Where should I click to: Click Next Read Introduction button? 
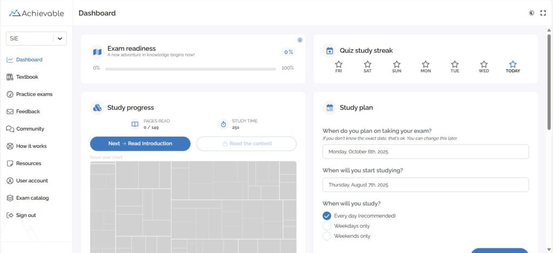pos(140,143)
